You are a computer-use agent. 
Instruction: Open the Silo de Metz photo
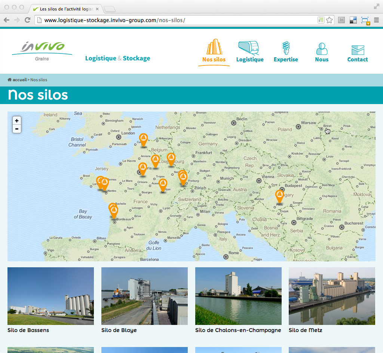(x=332, y=296)
